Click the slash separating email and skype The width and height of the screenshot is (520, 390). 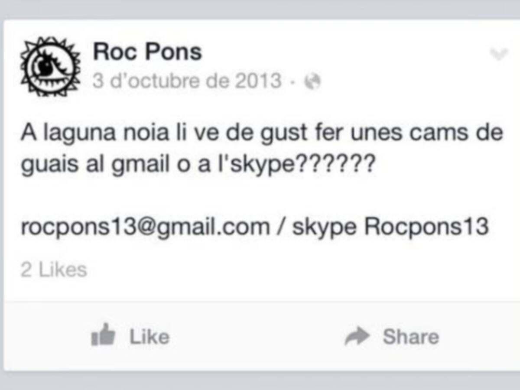281,227
